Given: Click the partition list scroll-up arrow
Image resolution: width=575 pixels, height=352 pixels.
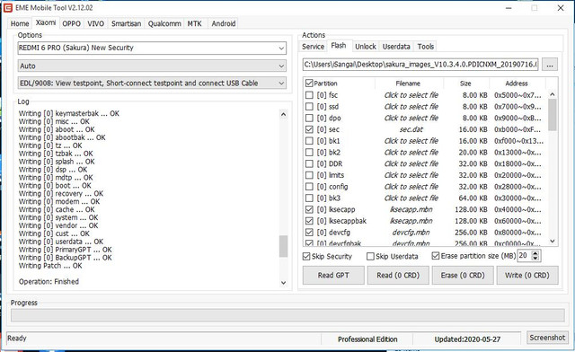Looking at the screenshot, I should click(553, 94).
